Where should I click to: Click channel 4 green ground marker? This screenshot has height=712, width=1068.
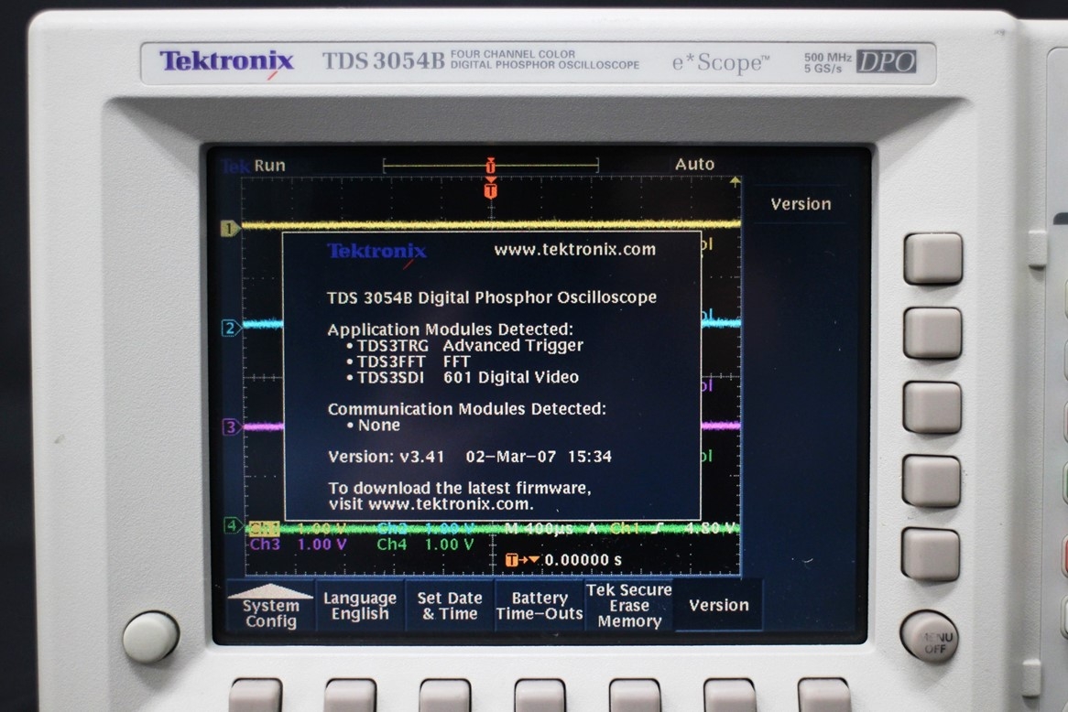(x=233, y=525)
